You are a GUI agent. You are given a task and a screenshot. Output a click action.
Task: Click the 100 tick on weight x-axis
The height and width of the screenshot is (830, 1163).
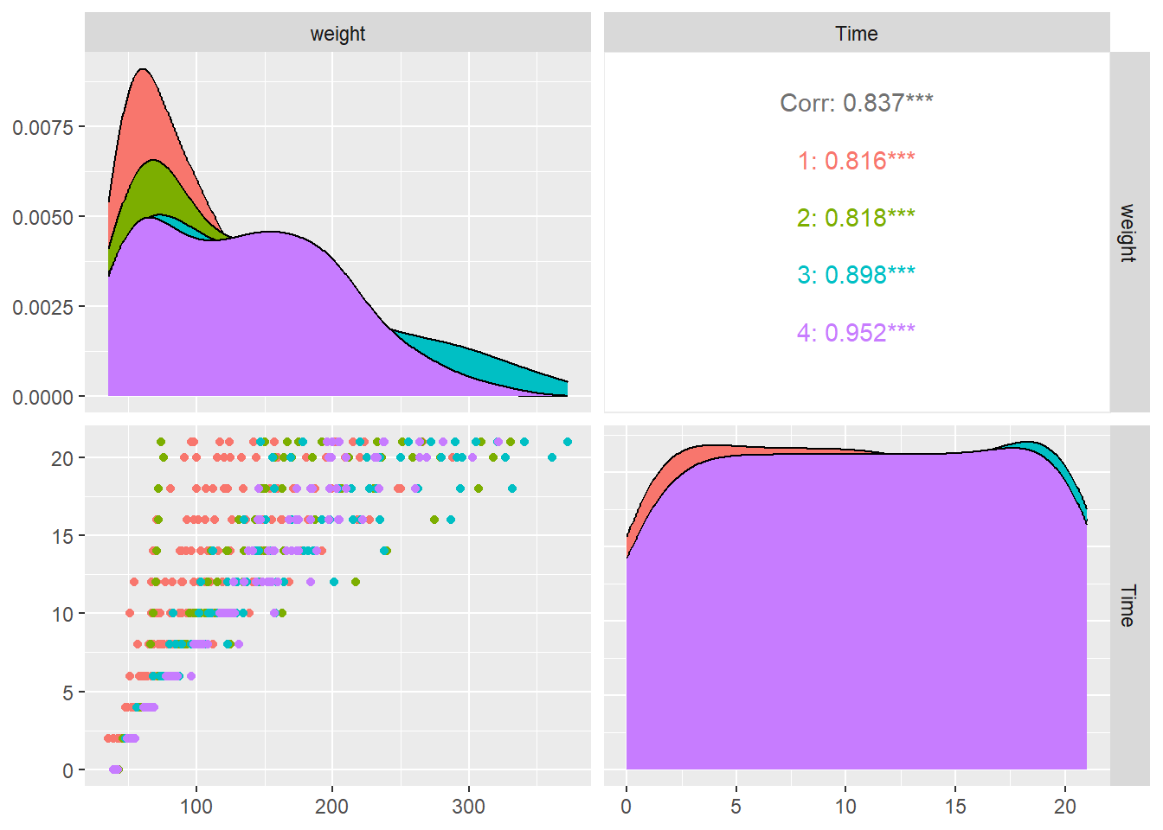(x=196, y=807)
